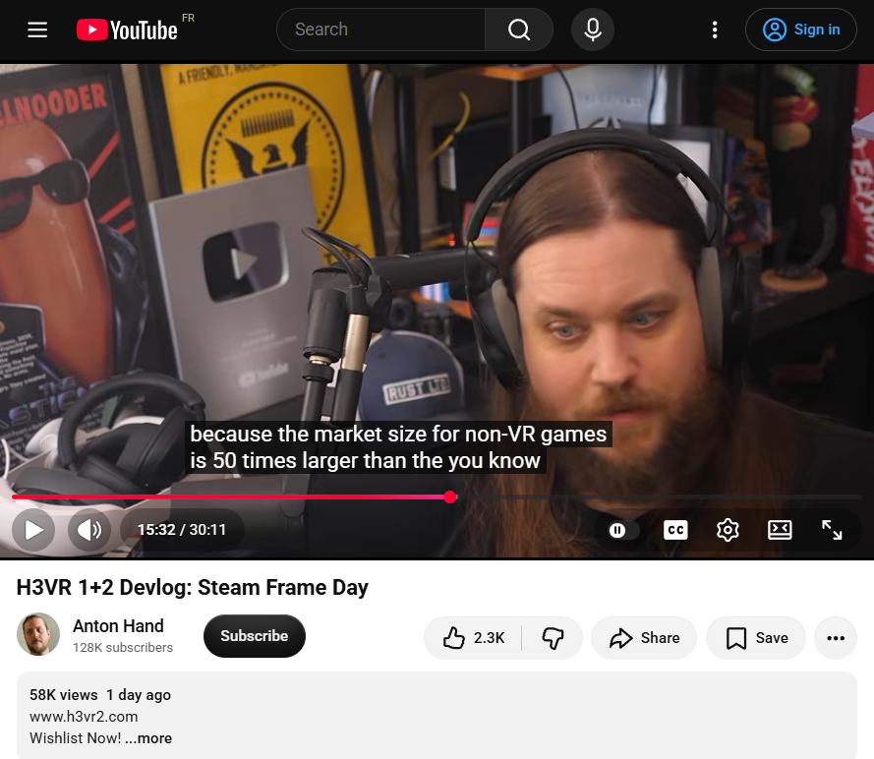Like the video with thumbs up
The height and width of the screenshot is (759, 874).
coord(474,637)
